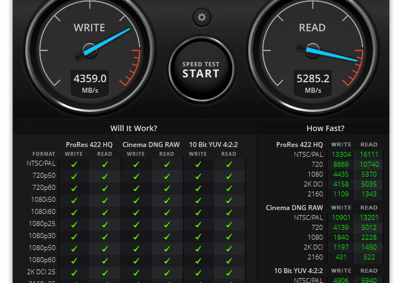Screen dimensions: 402x283
Task: Click the 2228 read value
Action: point(369,237)
